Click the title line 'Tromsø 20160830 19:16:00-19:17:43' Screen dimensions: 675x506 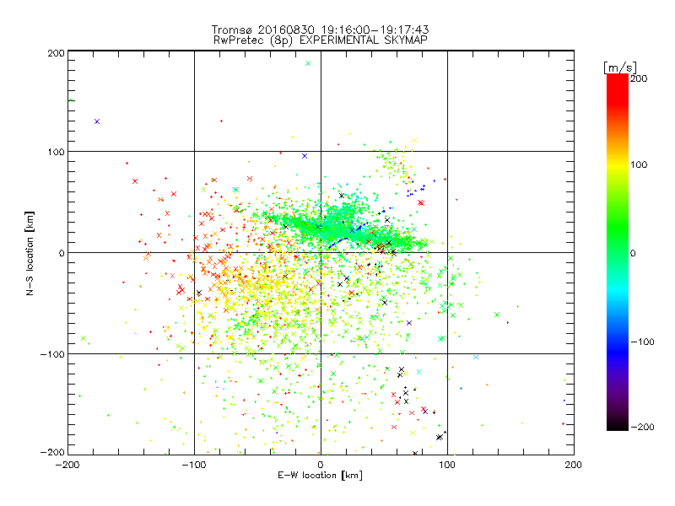tap(320, 30)
